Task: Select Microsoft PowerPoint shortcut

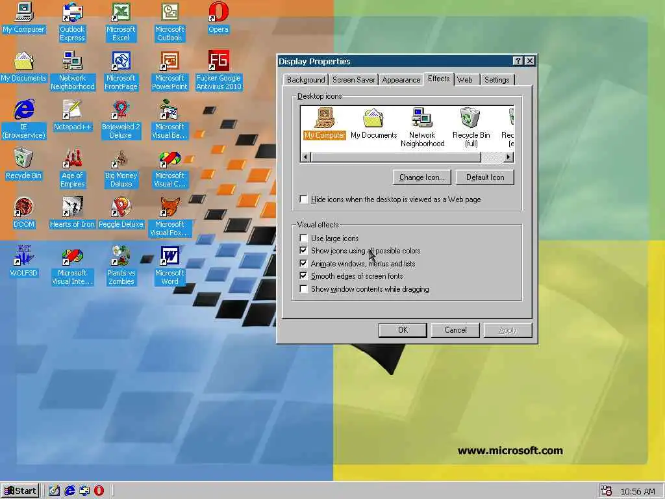Action: tap(169, 71)
